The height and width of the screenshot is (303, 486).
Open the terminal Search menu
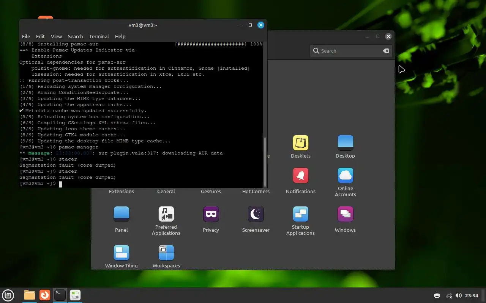[x=75, y=36]
